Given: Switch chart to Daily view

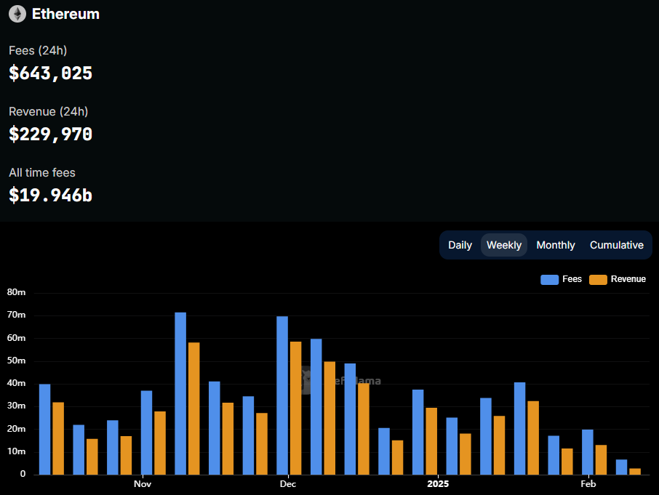Looking at the screenshot, I should click(x=460, y=245).
